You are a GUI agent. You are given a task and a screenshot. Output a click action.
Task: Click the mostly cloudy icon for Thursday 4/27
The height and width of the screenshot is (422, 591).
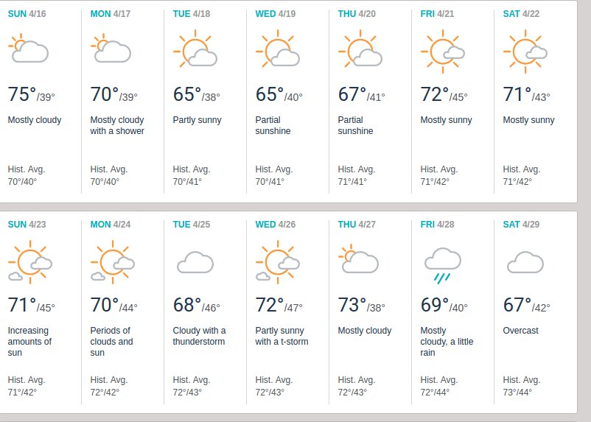359,261
